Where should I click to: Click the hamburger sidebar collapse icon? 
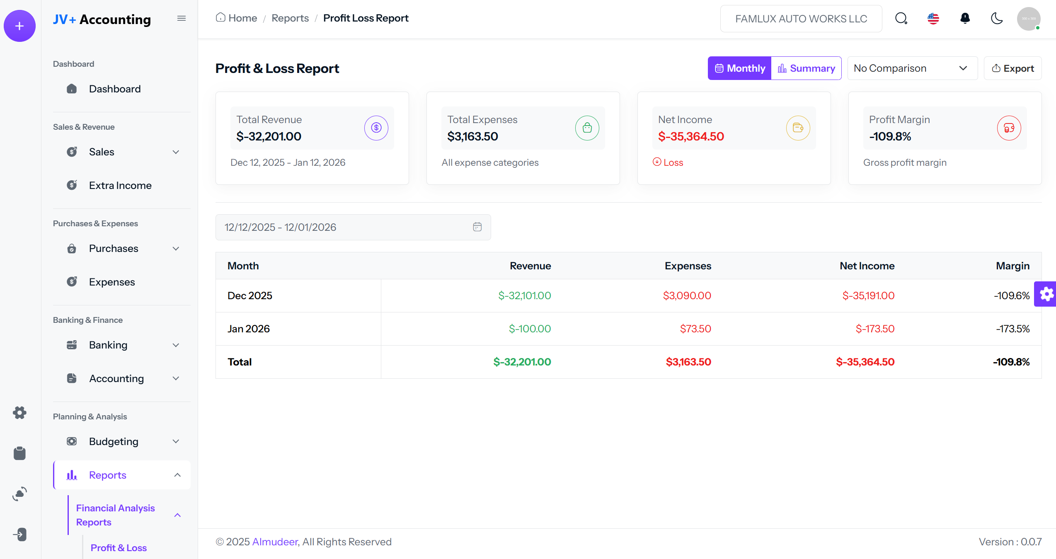coord(181,18)
